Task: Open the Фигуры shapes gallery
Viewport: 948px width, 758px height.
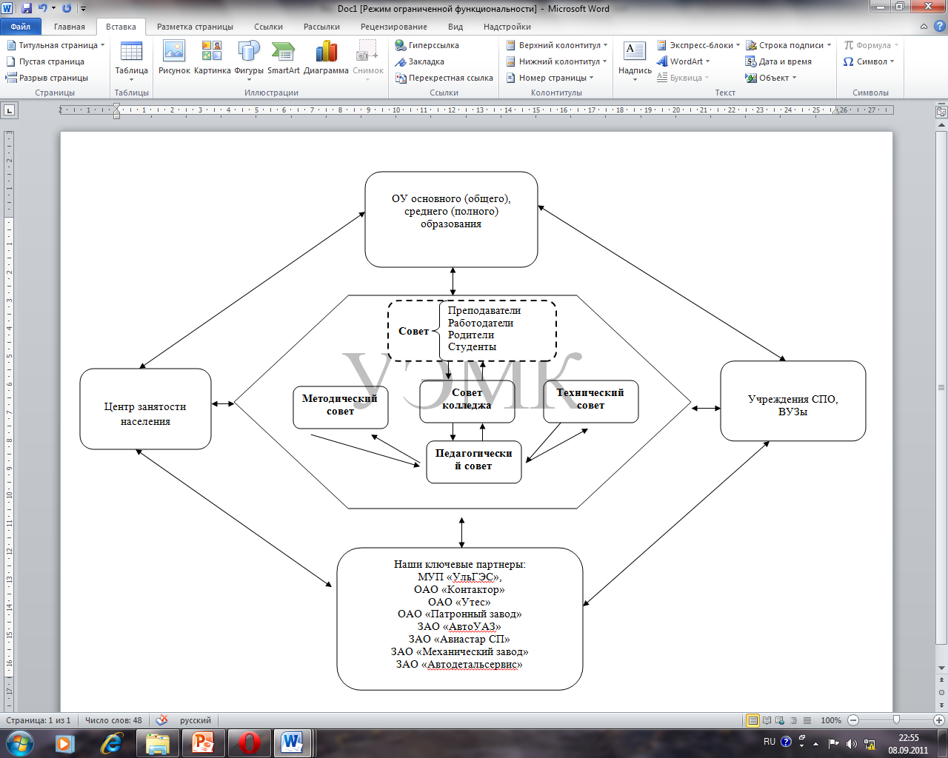Action: [249, 61]
